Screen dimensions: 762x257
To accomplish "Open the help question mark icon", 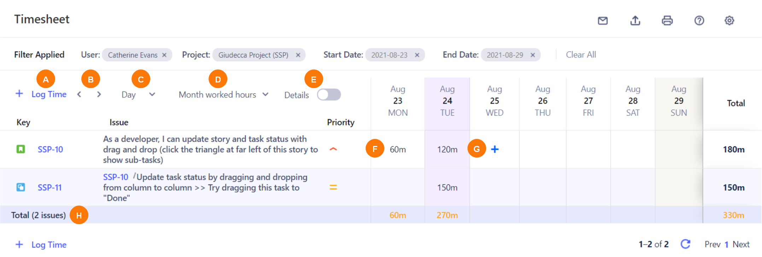I will (699, 21).
